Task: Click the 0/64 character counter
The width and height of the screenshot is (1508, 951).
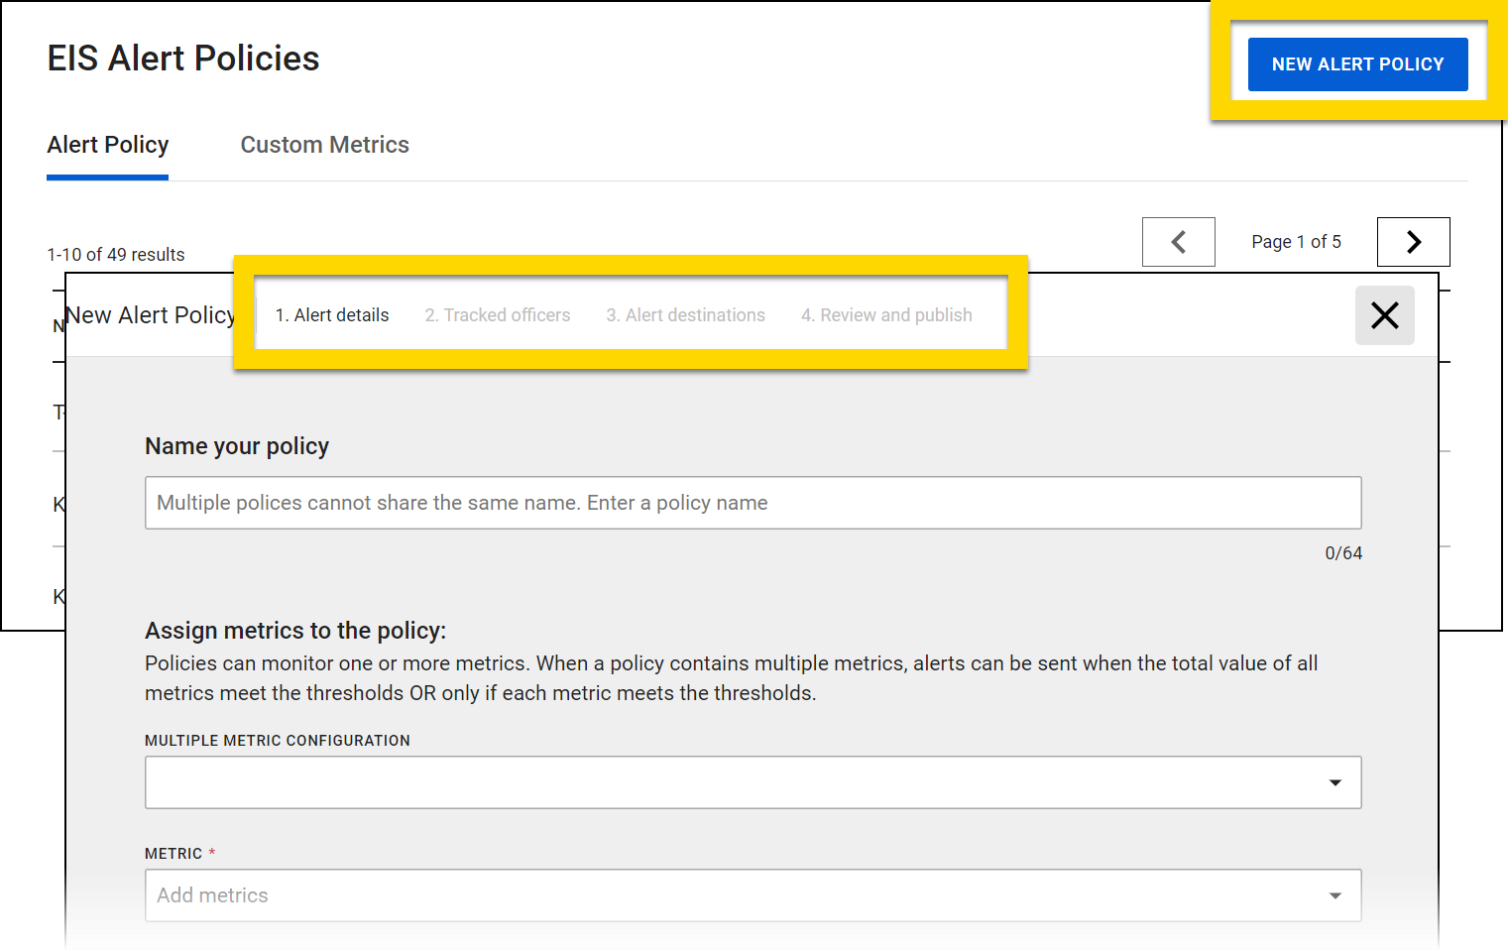Action: coord(1342,553)
